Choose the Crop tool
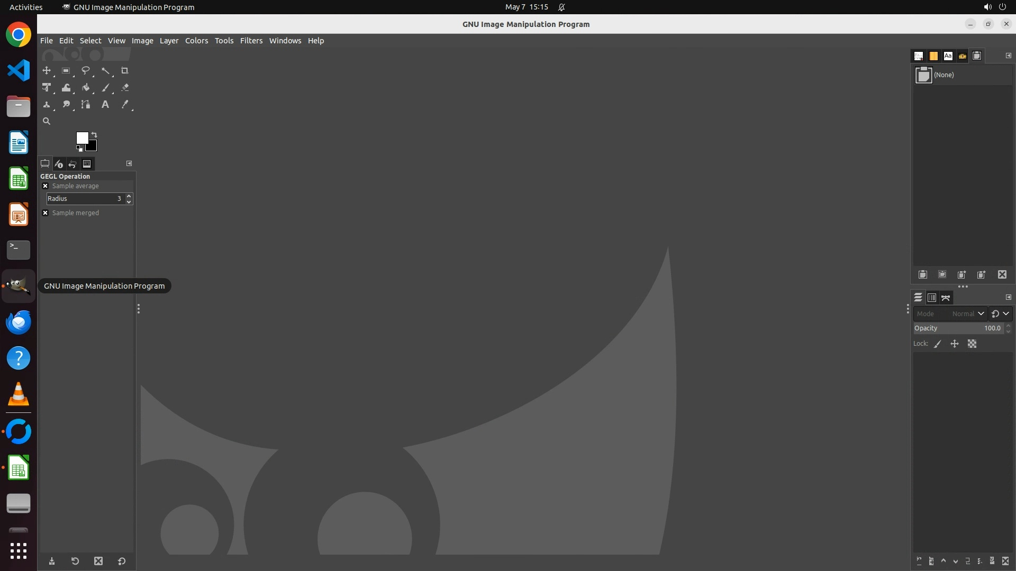Screen dimensions: 1016x571 point(125,70)
